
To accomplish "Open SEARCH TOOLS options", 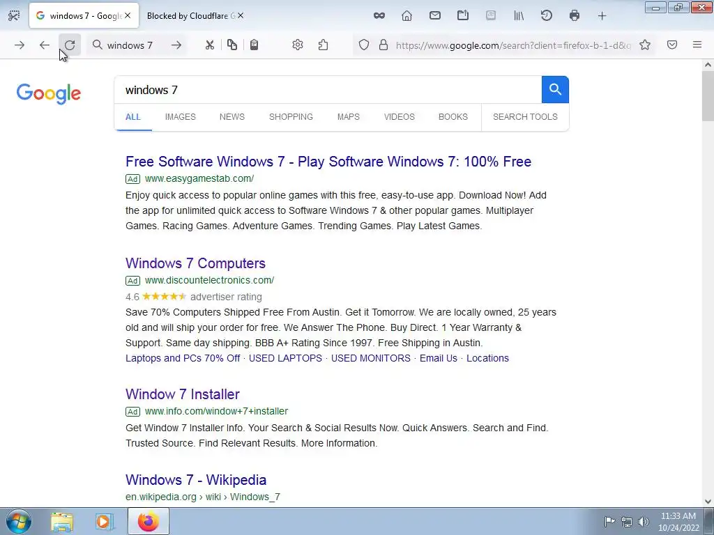I will pos(525,117).
